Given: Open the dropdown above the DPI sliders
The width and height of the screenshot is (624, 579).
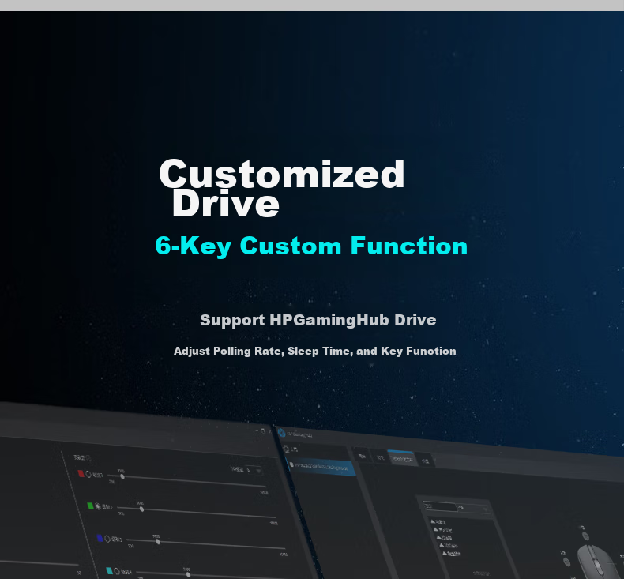Looking at the screenshot, I should [x=254, y=470].
